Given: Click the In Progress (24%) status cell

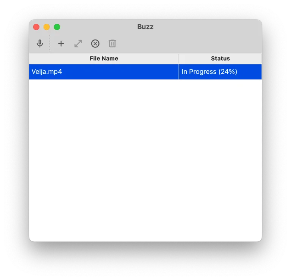Looking at the screenshot, I should (220, 72).
